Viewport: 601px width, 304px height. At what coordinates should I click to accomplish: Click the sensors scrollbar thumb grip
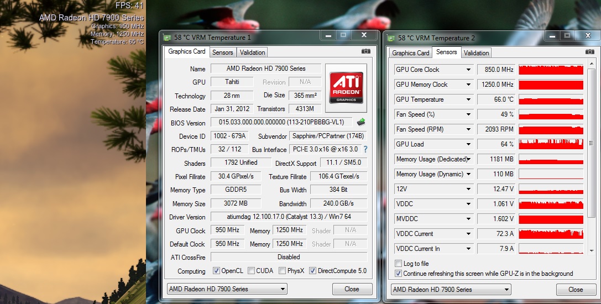pyautogui.click(x=591, y=143)
